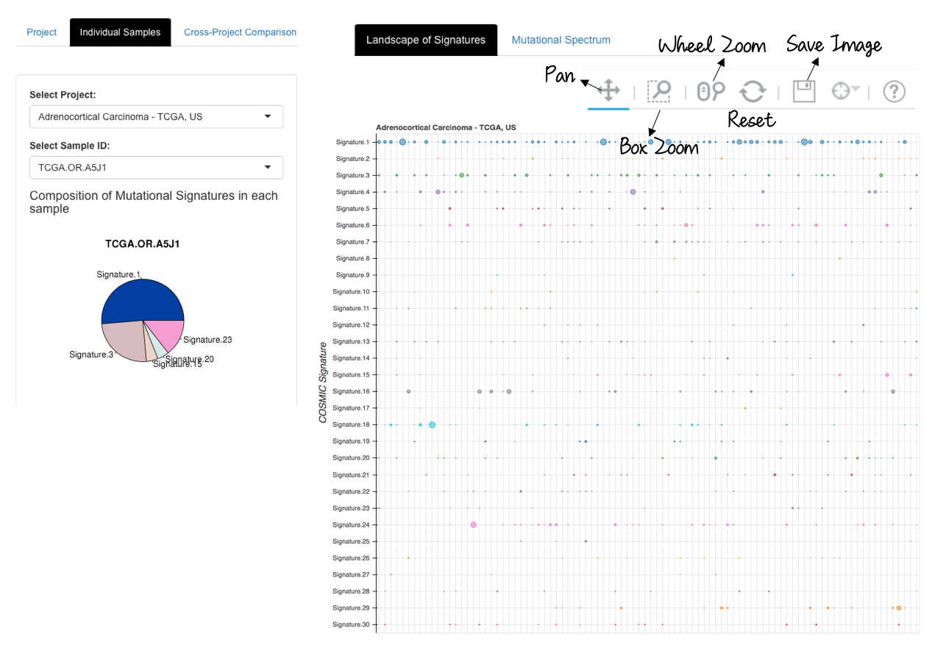
Task: Click the pie chart title TCGA.OR.A5J1
Action: coord(143,244)
